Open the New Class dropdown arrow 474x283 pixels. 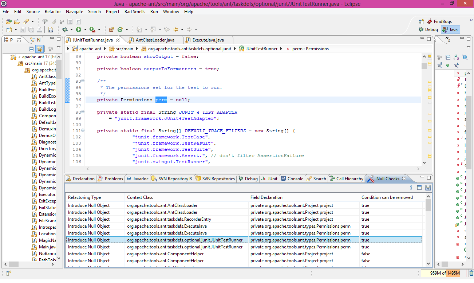tap(127, 30)
